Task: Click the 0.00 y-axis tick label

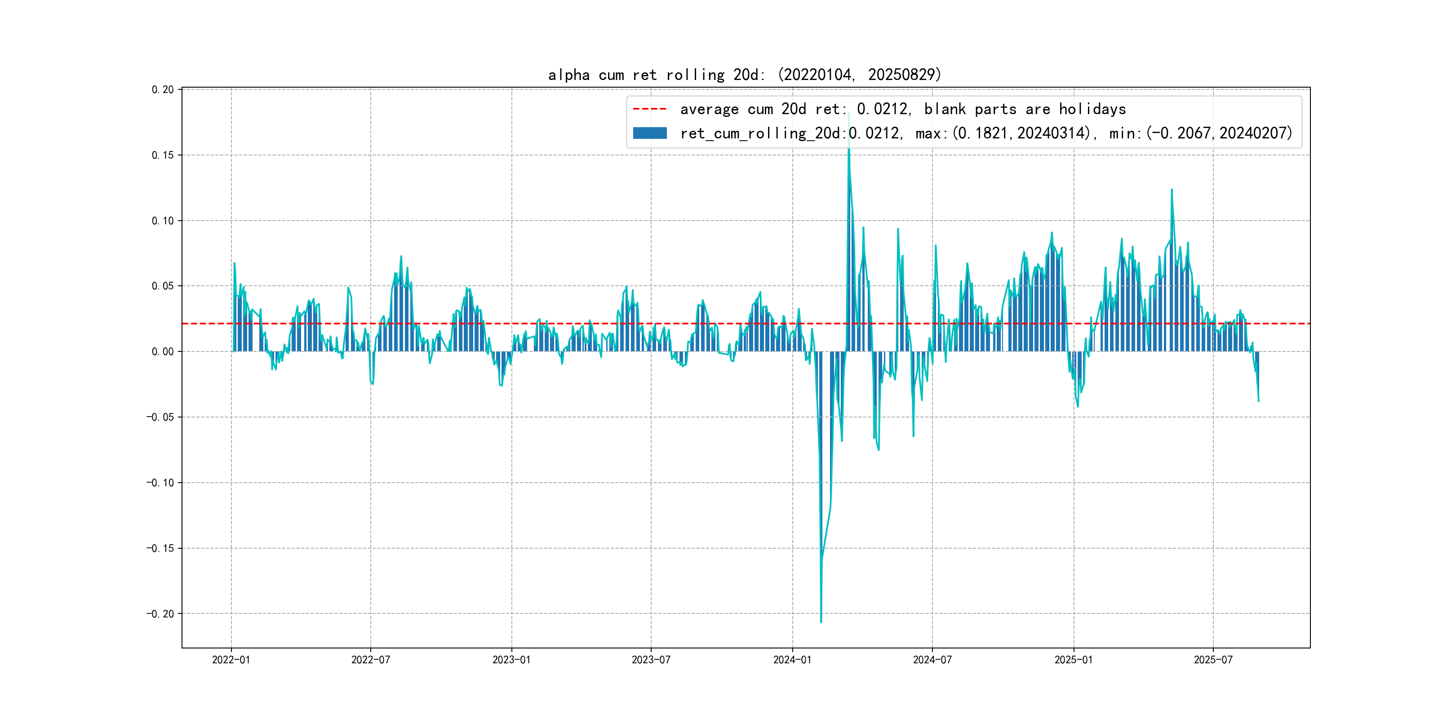Action: point(163,351)
